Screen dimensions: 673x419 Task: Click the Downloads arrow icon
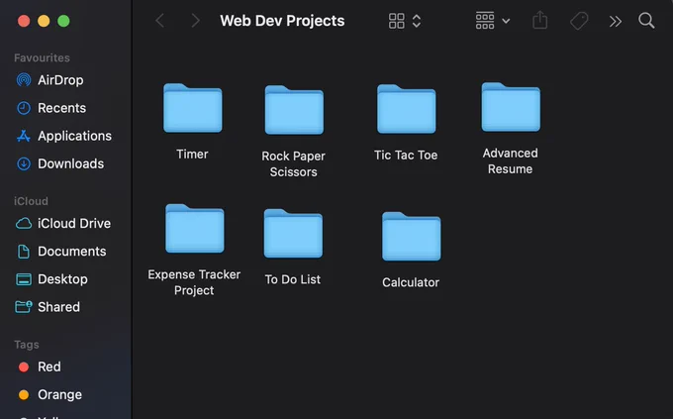click(x=24, y=163)
